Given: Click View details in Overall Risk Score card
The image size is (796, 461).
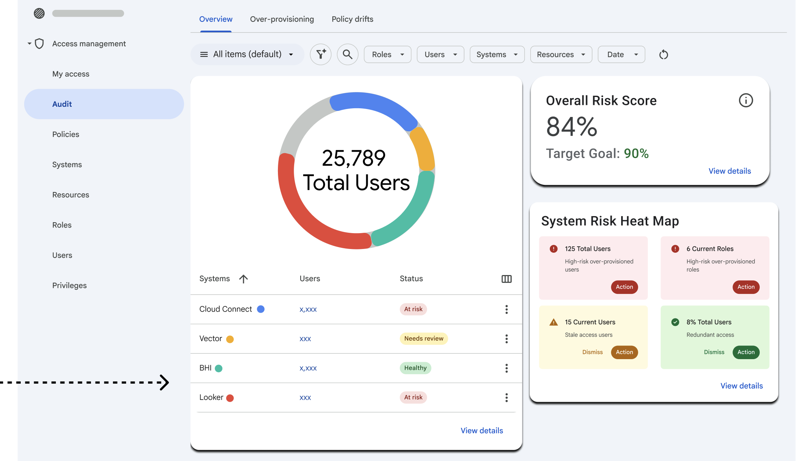Looking at the screenshot, I should tap(730, 171).
